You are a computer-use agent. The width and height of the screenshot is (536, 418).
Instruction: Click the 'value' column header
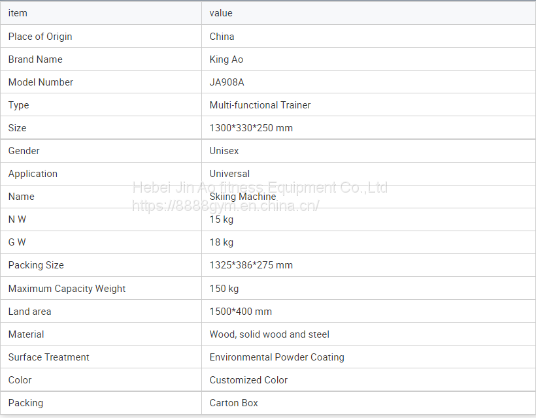pyautogui.click(x=221, y=13)
